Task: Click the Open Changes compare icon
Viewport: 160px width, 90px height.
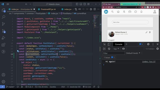Action: (76, 9)
